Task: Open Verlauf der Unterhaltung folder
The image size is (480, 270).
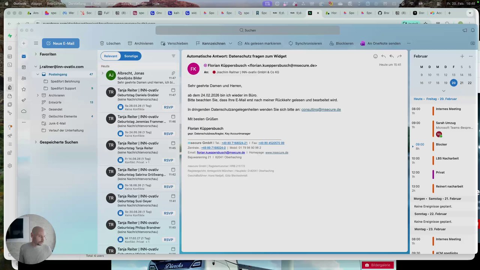Action: 66,130
